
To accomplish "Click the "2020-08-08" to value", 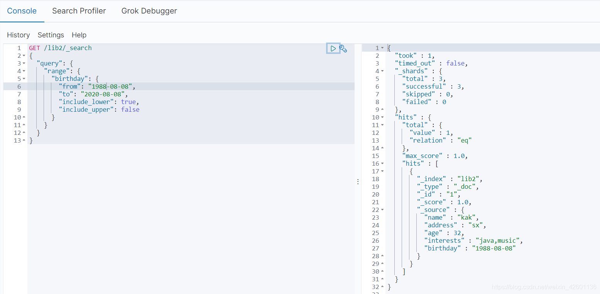I will click(x=103, y=94).
